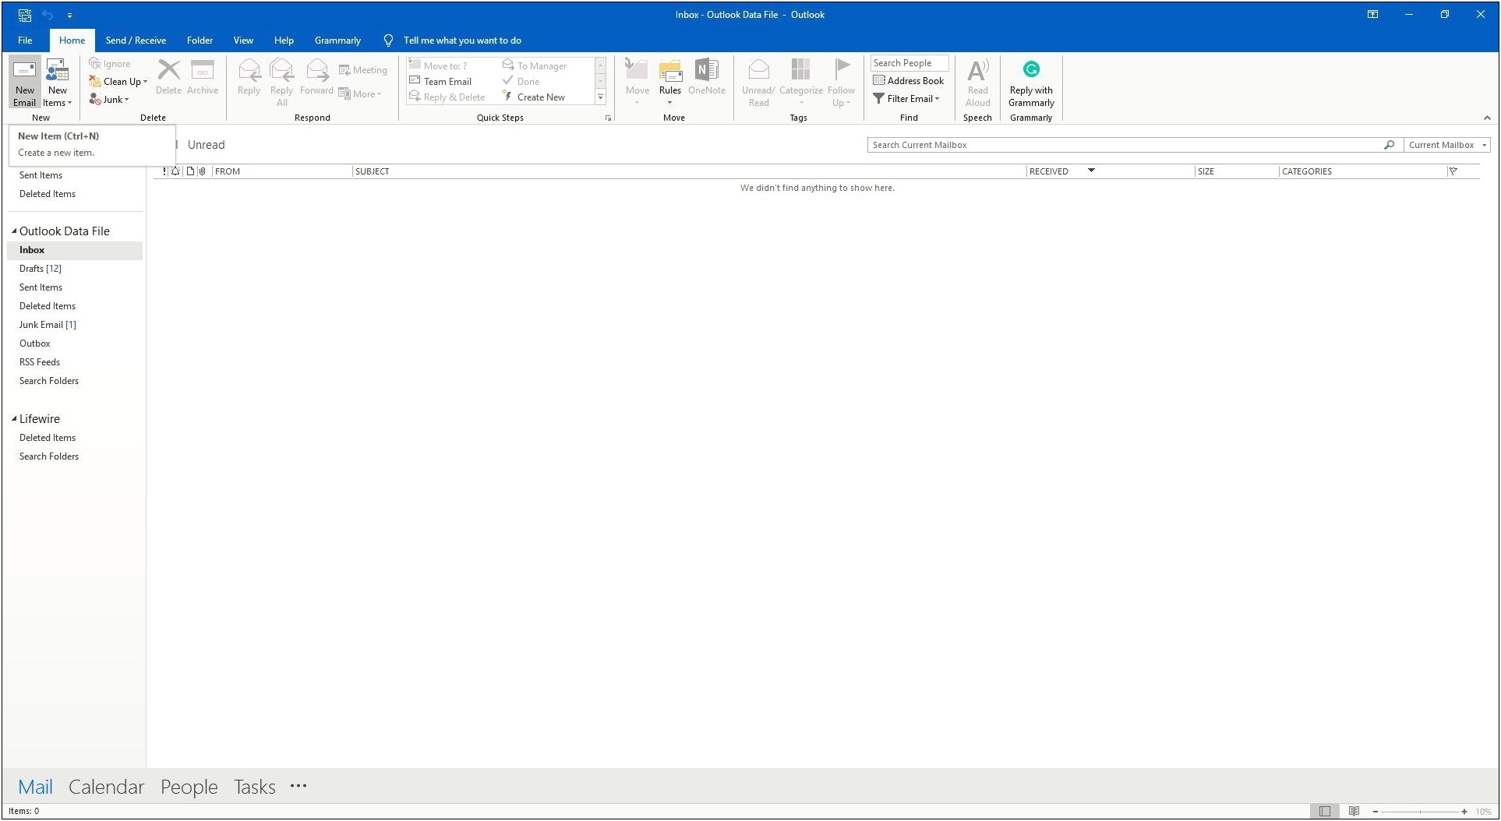The width and height of the screenshot is (1501, 821).
Task: Select the Unread filter
Action: pyautogui.click(x=206, y=145)
